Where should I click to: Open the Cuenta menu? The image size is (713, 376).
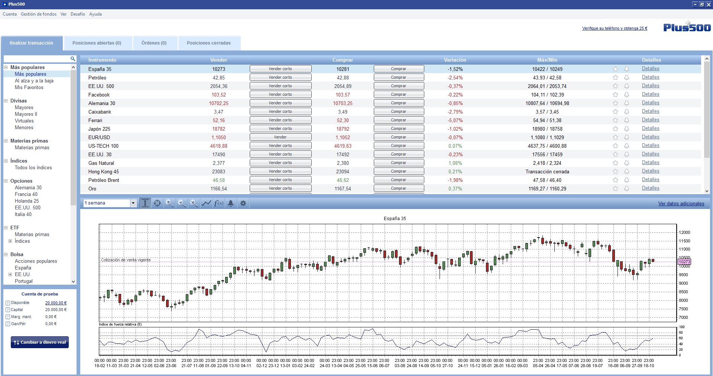[x=10, y=14]
